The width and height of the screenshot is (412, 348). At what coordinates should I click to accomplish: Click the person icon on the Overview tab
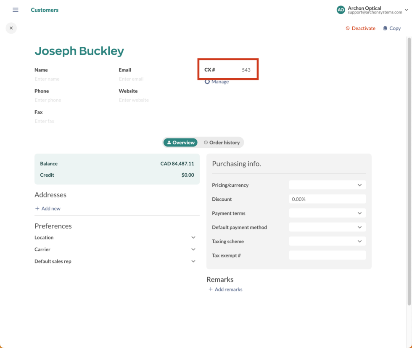tap(170, 142)
